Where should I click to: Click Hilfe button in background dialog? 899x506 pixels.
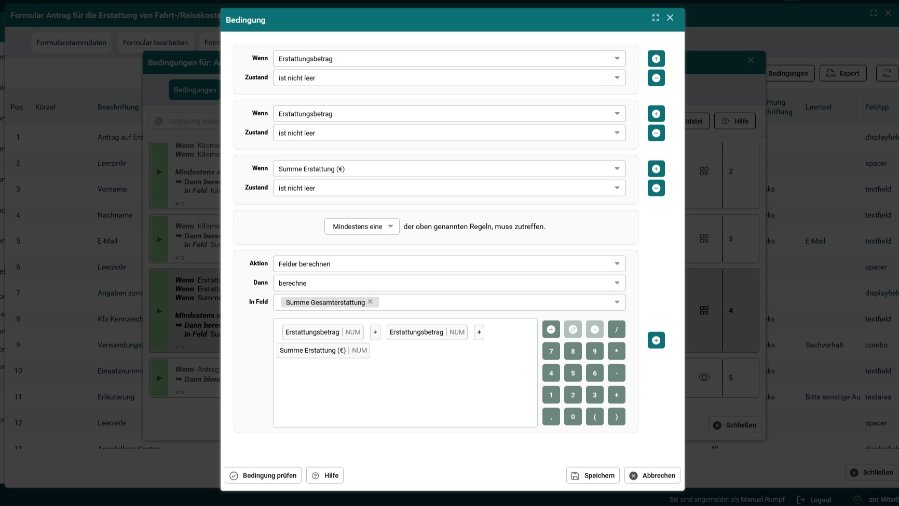[x=735, y=121]
